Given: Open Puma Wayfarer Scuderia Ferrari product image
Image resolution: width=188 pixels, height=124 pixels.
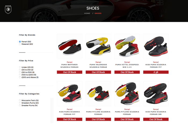Looking at the screenshot, I should 70,46.
